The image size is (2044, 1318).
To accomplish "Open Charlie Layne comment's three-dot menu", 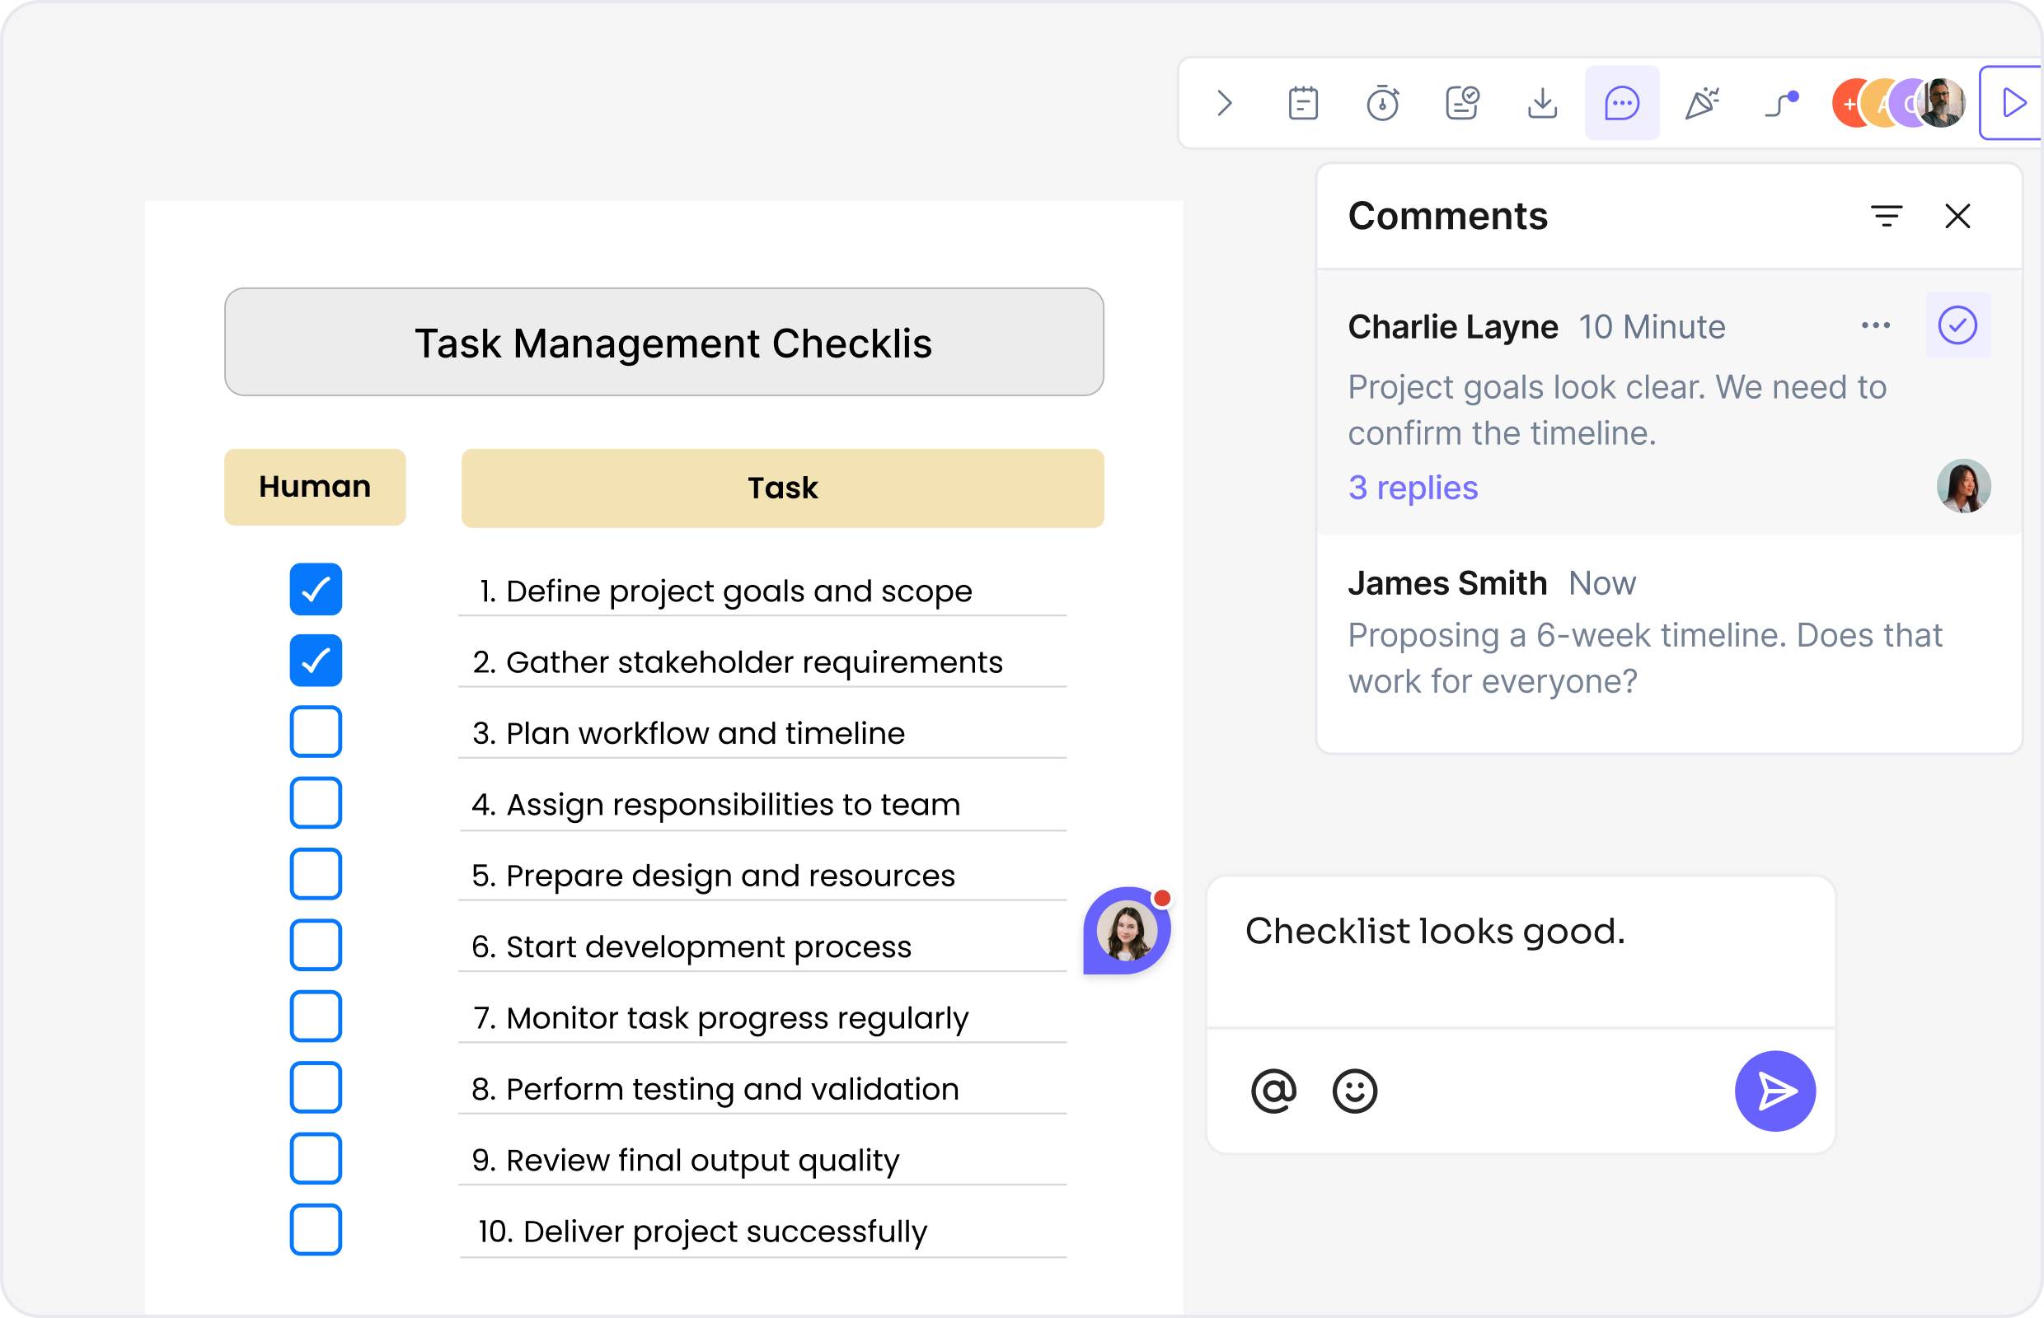I will (1874, 325).
